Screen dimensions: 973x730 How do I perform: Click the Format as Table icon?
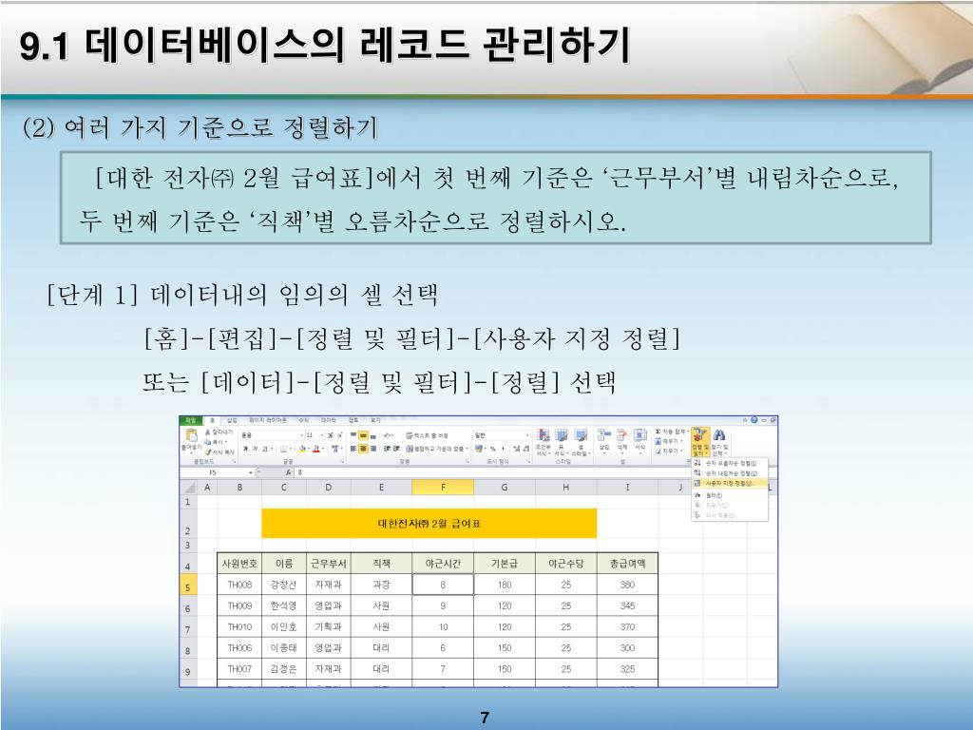click(x=561, y=435)
